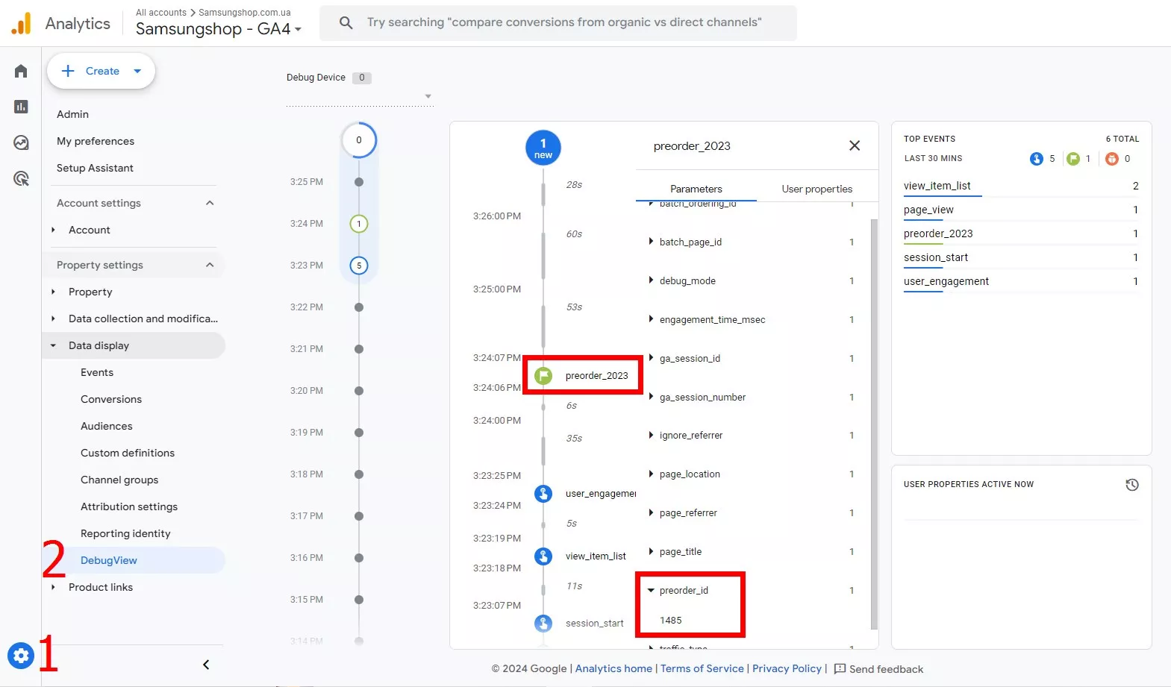
Task: Open Events under Data display
Action: tap(97, 372)
